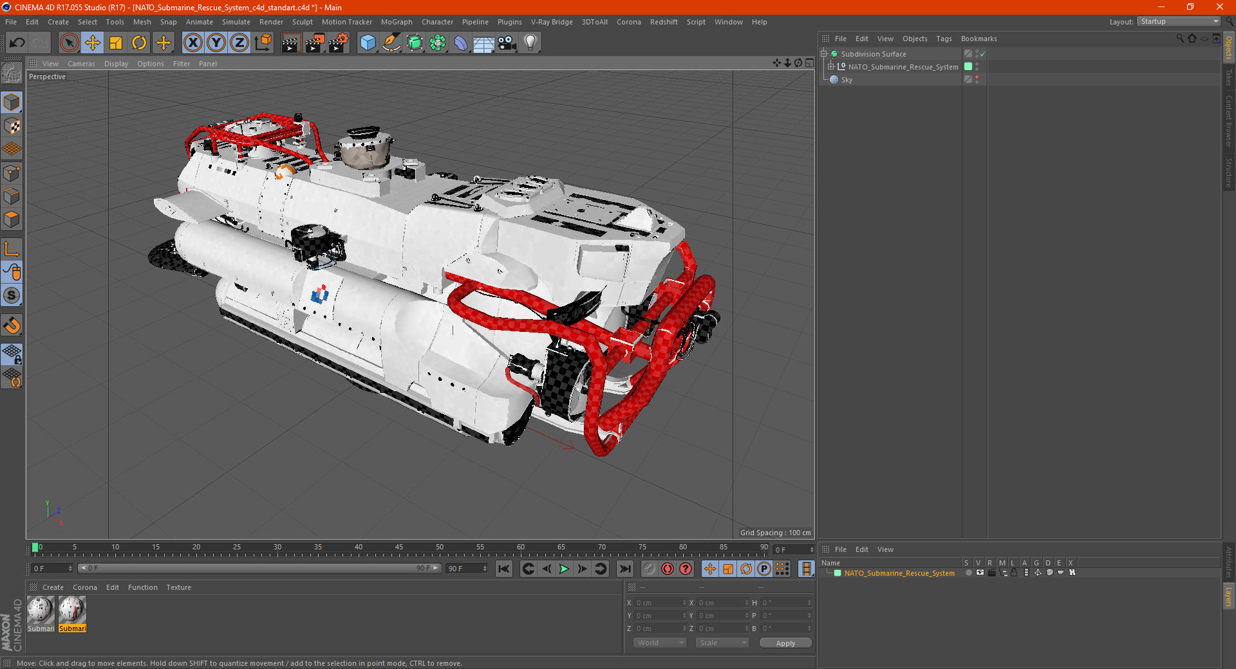This screenshot has height=669, width=1236.
Task: Add a Cube primitive object
Action: [368, 43]
